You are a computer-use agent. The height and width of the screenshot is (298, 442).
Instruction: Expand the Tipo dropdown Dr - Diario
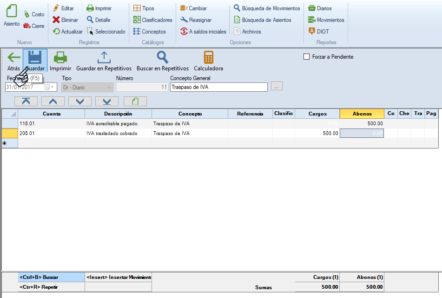coord(109,87)
